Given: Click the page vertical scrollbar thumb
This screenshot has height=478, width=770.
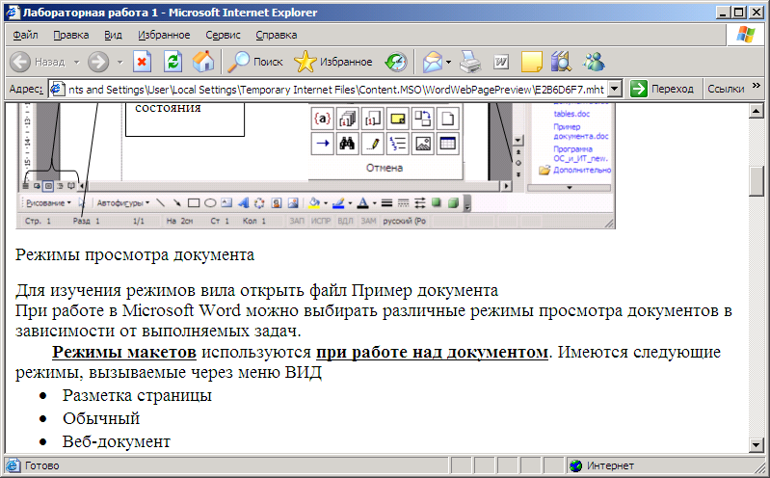Looking at the screenshot, I should [x=757, y=181].
